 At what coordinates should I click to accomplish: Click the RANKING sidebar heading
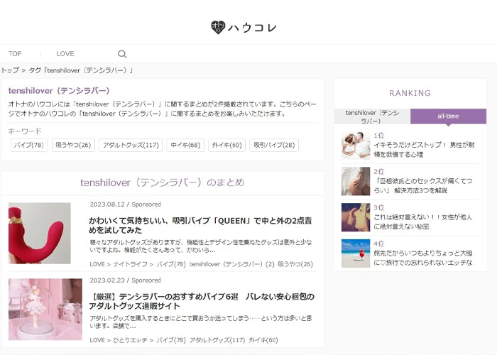tap(410, 93)
